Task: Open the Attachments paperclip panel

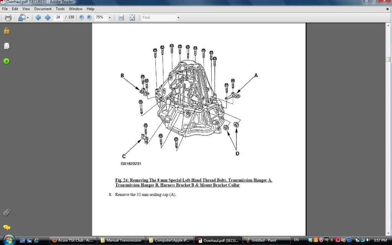Action: [x=7, y=212]
